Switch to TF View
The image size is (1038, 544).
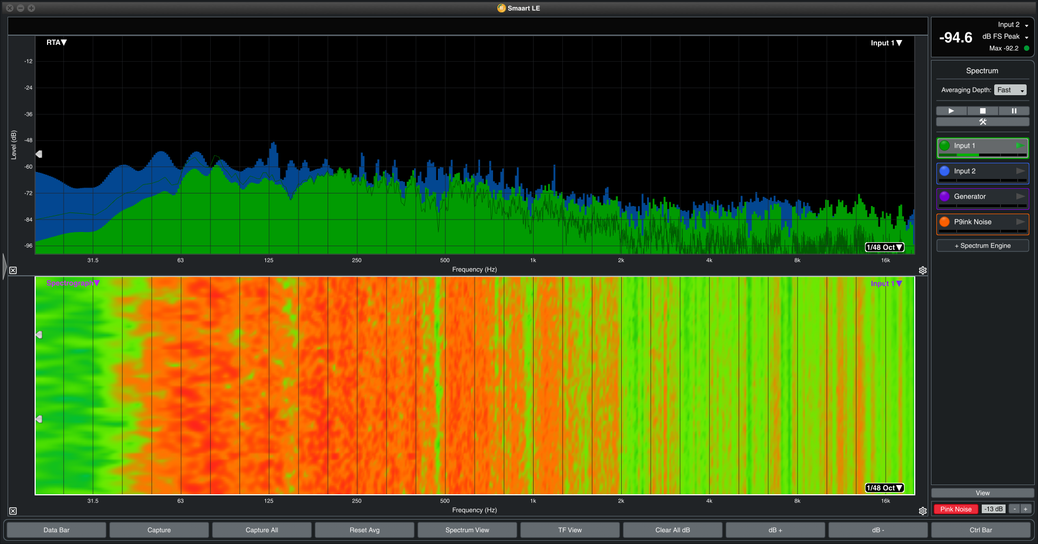tap(570, 530)
